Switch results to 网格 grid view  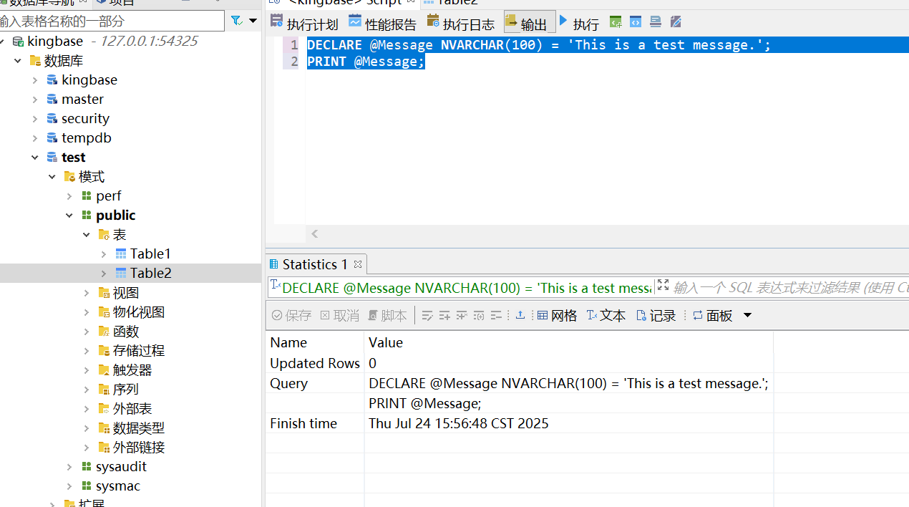(557, 316)
